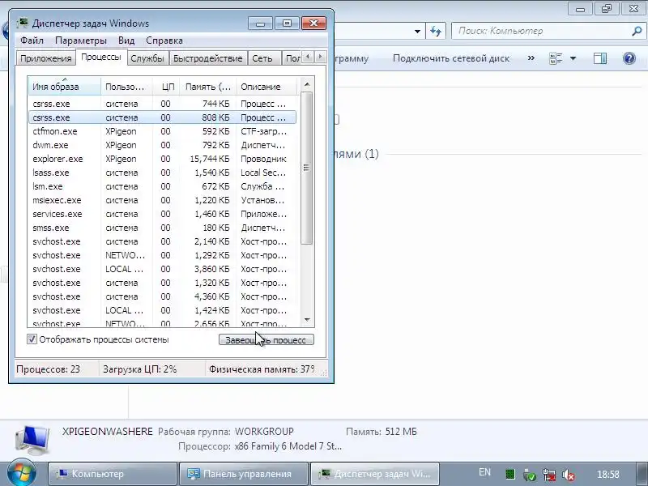Open Explorer help question-mark icon
648x486 pixels.
point(629,58)
